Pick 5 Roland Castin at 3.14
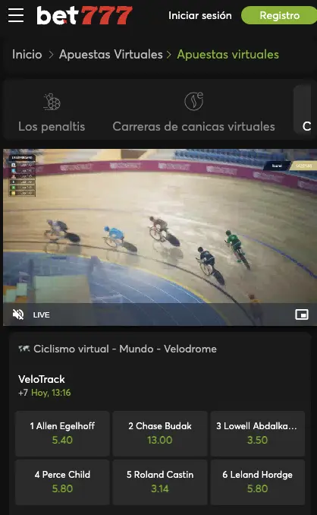The height and width of the screenshot is (515, 317). pyautogui.click(x=160, y=482)
